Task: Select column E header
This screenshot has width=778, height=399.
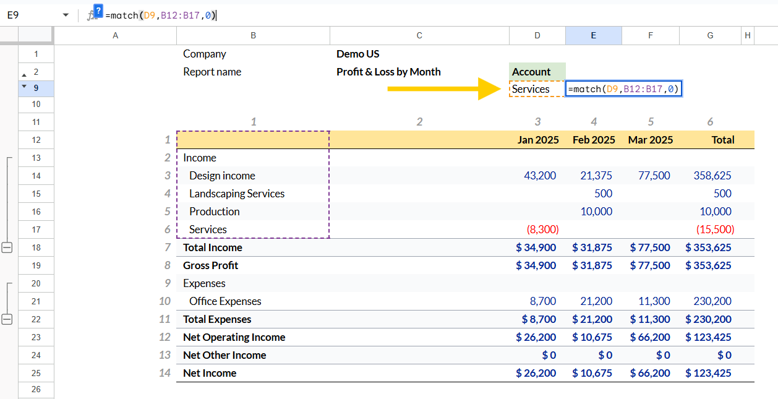Action: pyautogui.click(x=594, y=36)
